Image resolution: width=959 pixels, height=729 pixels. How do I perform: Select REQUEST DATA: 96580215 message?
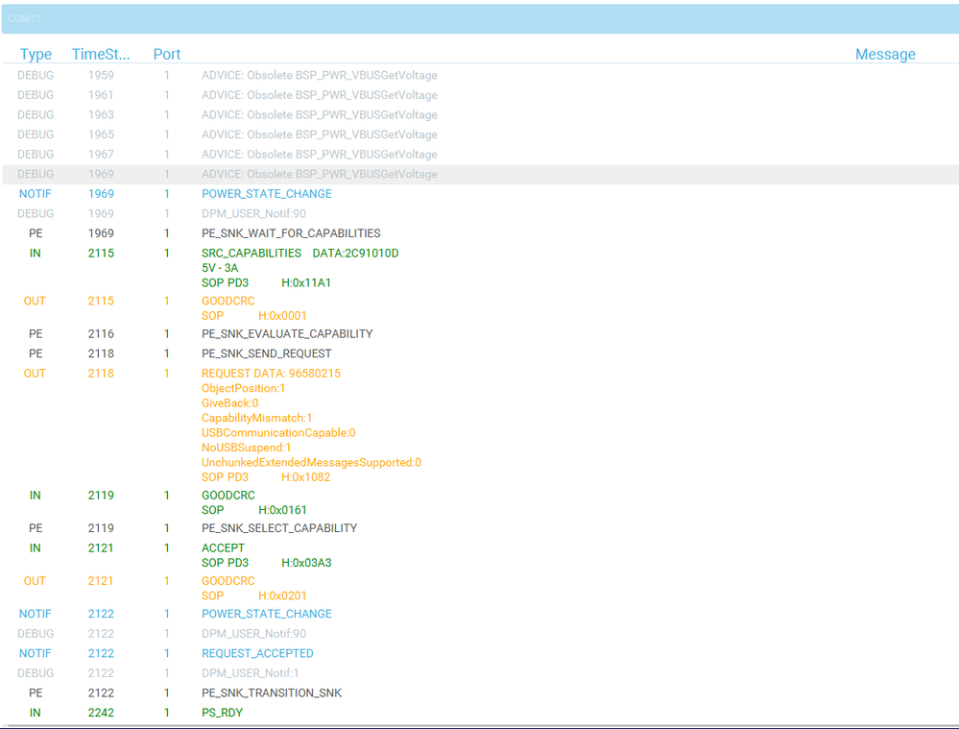click(x=271, y=374)
